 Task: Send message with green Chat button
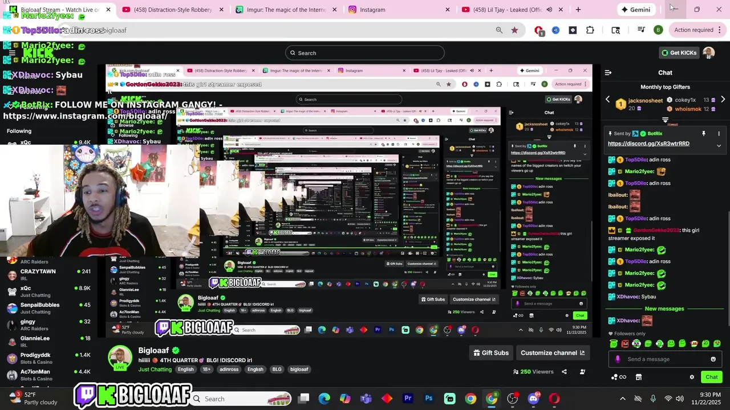(712, 377)
